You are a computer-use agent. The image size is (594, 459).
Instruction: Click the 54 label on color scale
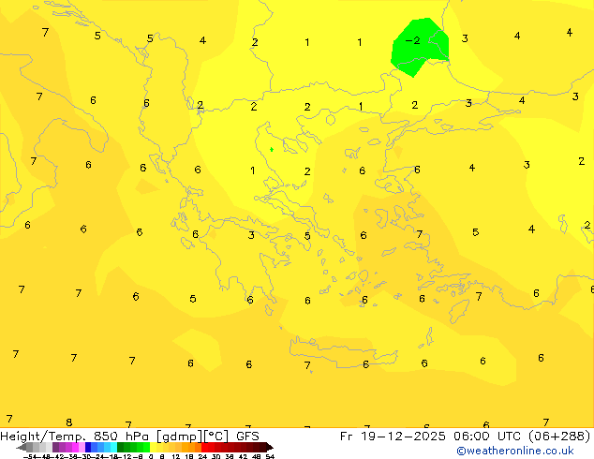(270, 456)
